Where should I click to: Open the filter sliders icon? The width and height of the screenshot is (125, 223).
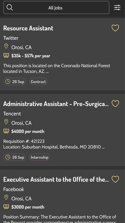[x=117, y=8]
